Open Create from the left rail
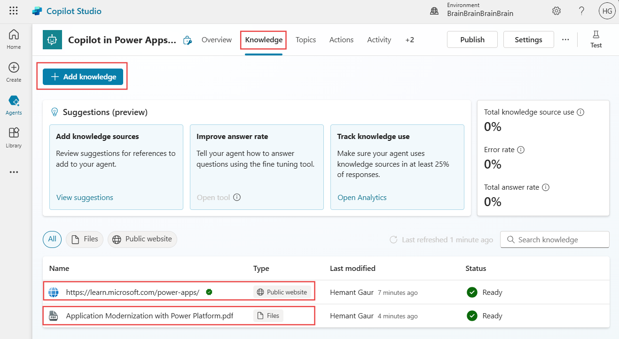Screen dimensions: 619x339 pos(14,72)
